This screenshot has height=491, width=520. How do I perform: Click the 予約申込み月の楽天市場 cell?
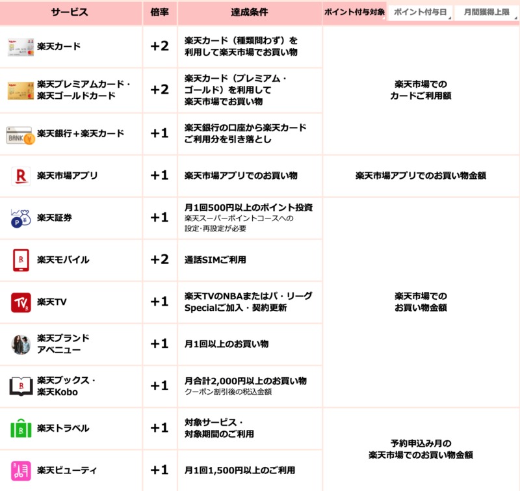pos(421,449)
